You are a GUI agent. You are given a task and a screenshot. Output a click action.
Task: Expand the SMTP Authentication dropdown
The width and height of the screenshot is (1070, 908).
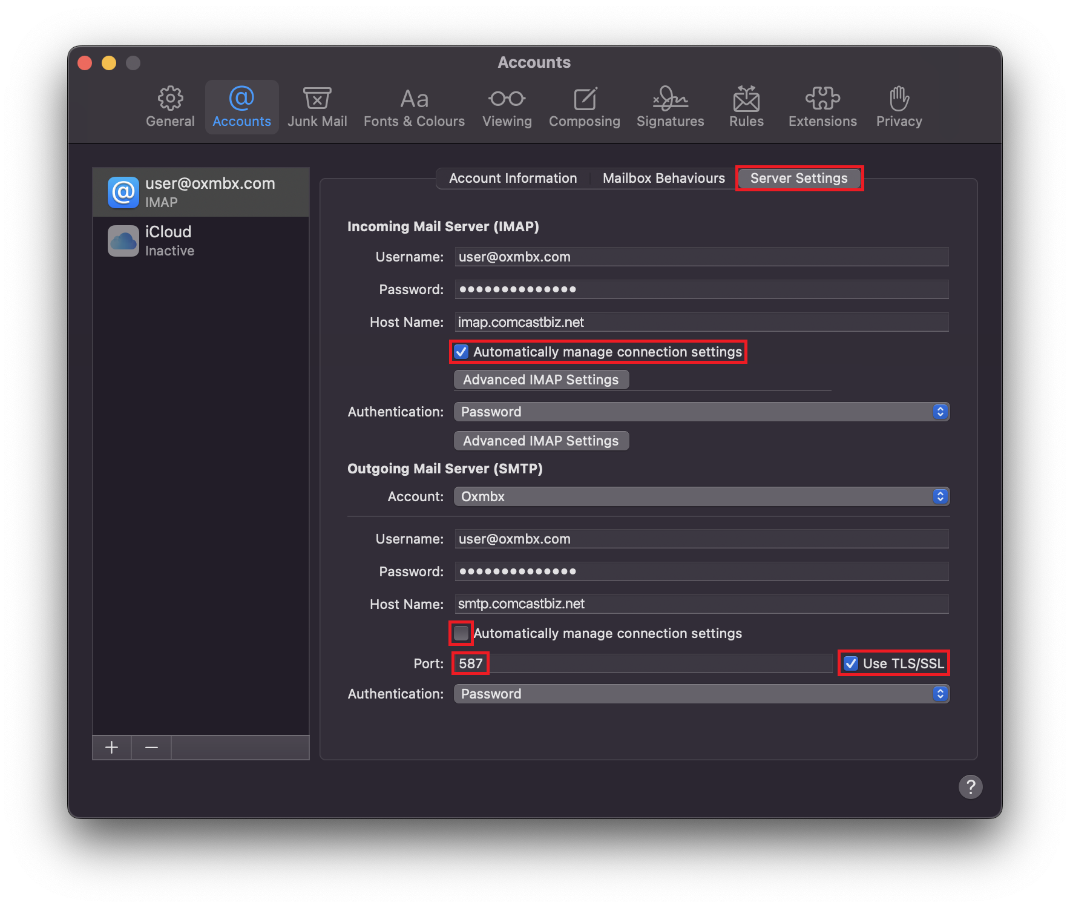coord(701,694)
